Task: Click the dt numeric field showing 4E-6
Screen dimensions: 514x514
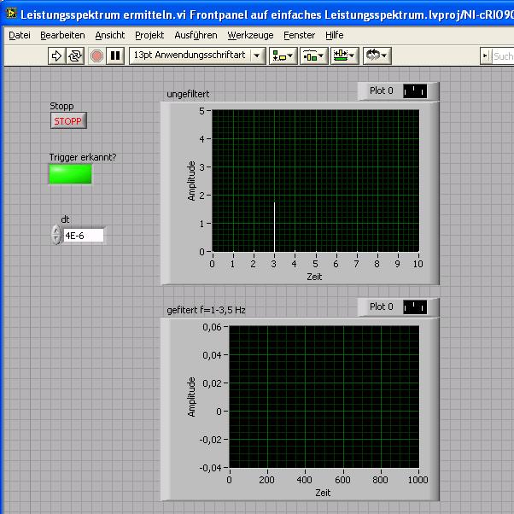Action: tap(83, 235)
